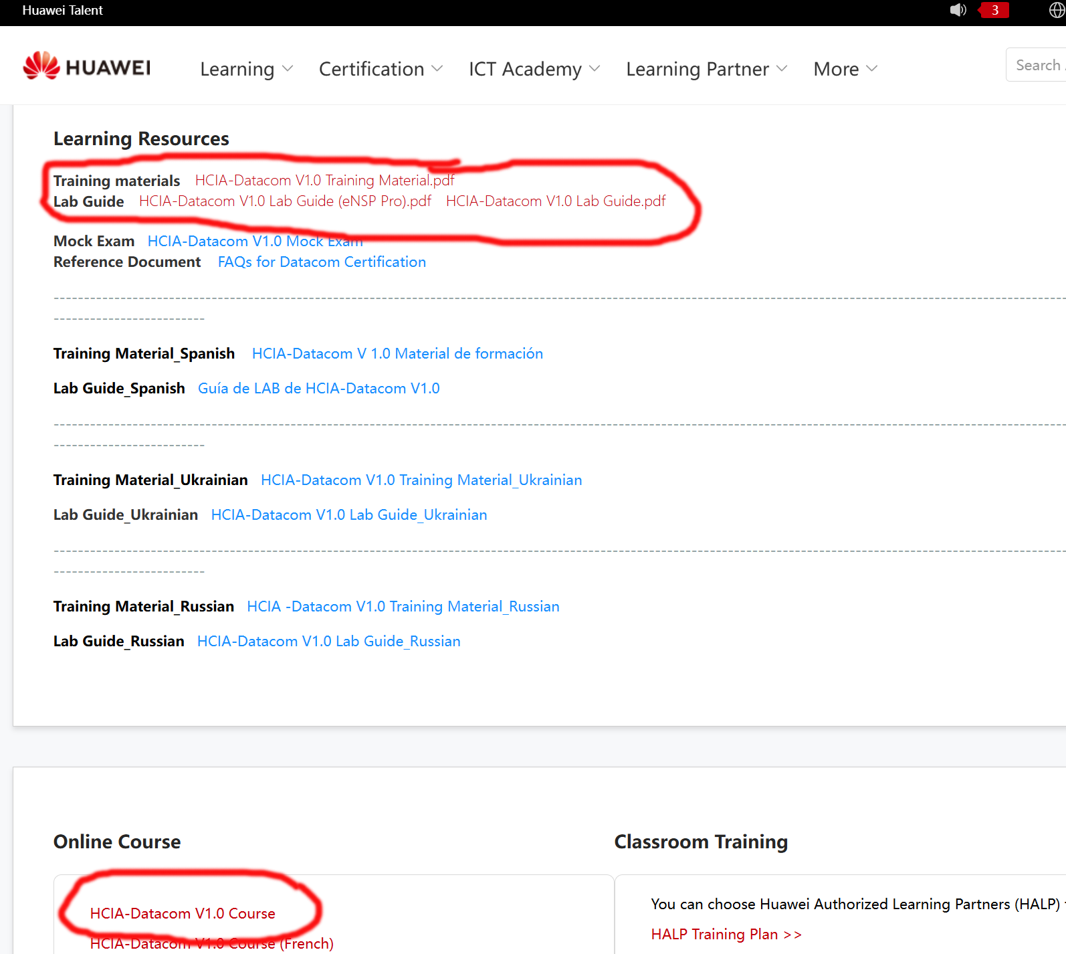Click the speaker announcement icon
This screenshot has height=954, width=1066.
pyautogui.click(x=958, y=10)
